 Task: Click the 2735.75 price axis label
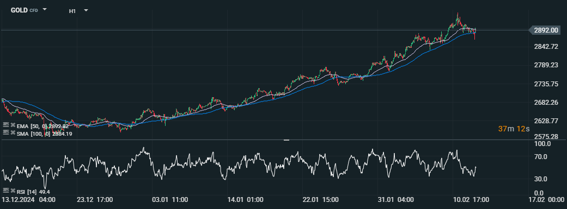coord(546,84)
